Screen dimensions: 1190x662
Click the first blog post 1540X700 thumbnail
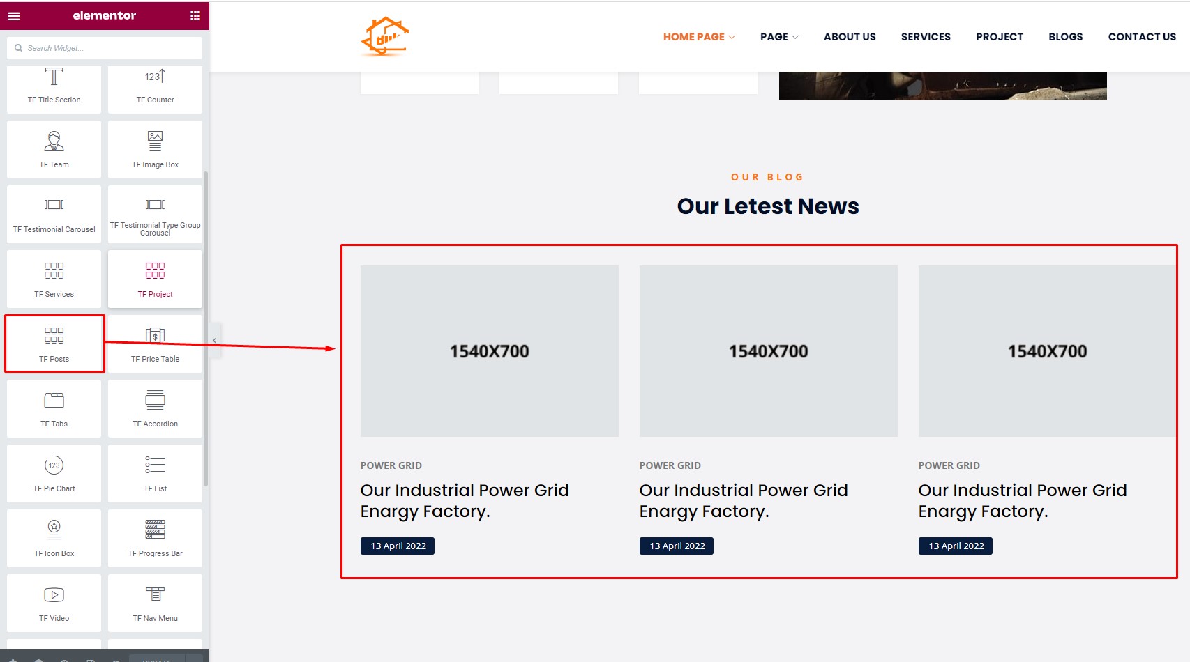[x=490, y=351]
